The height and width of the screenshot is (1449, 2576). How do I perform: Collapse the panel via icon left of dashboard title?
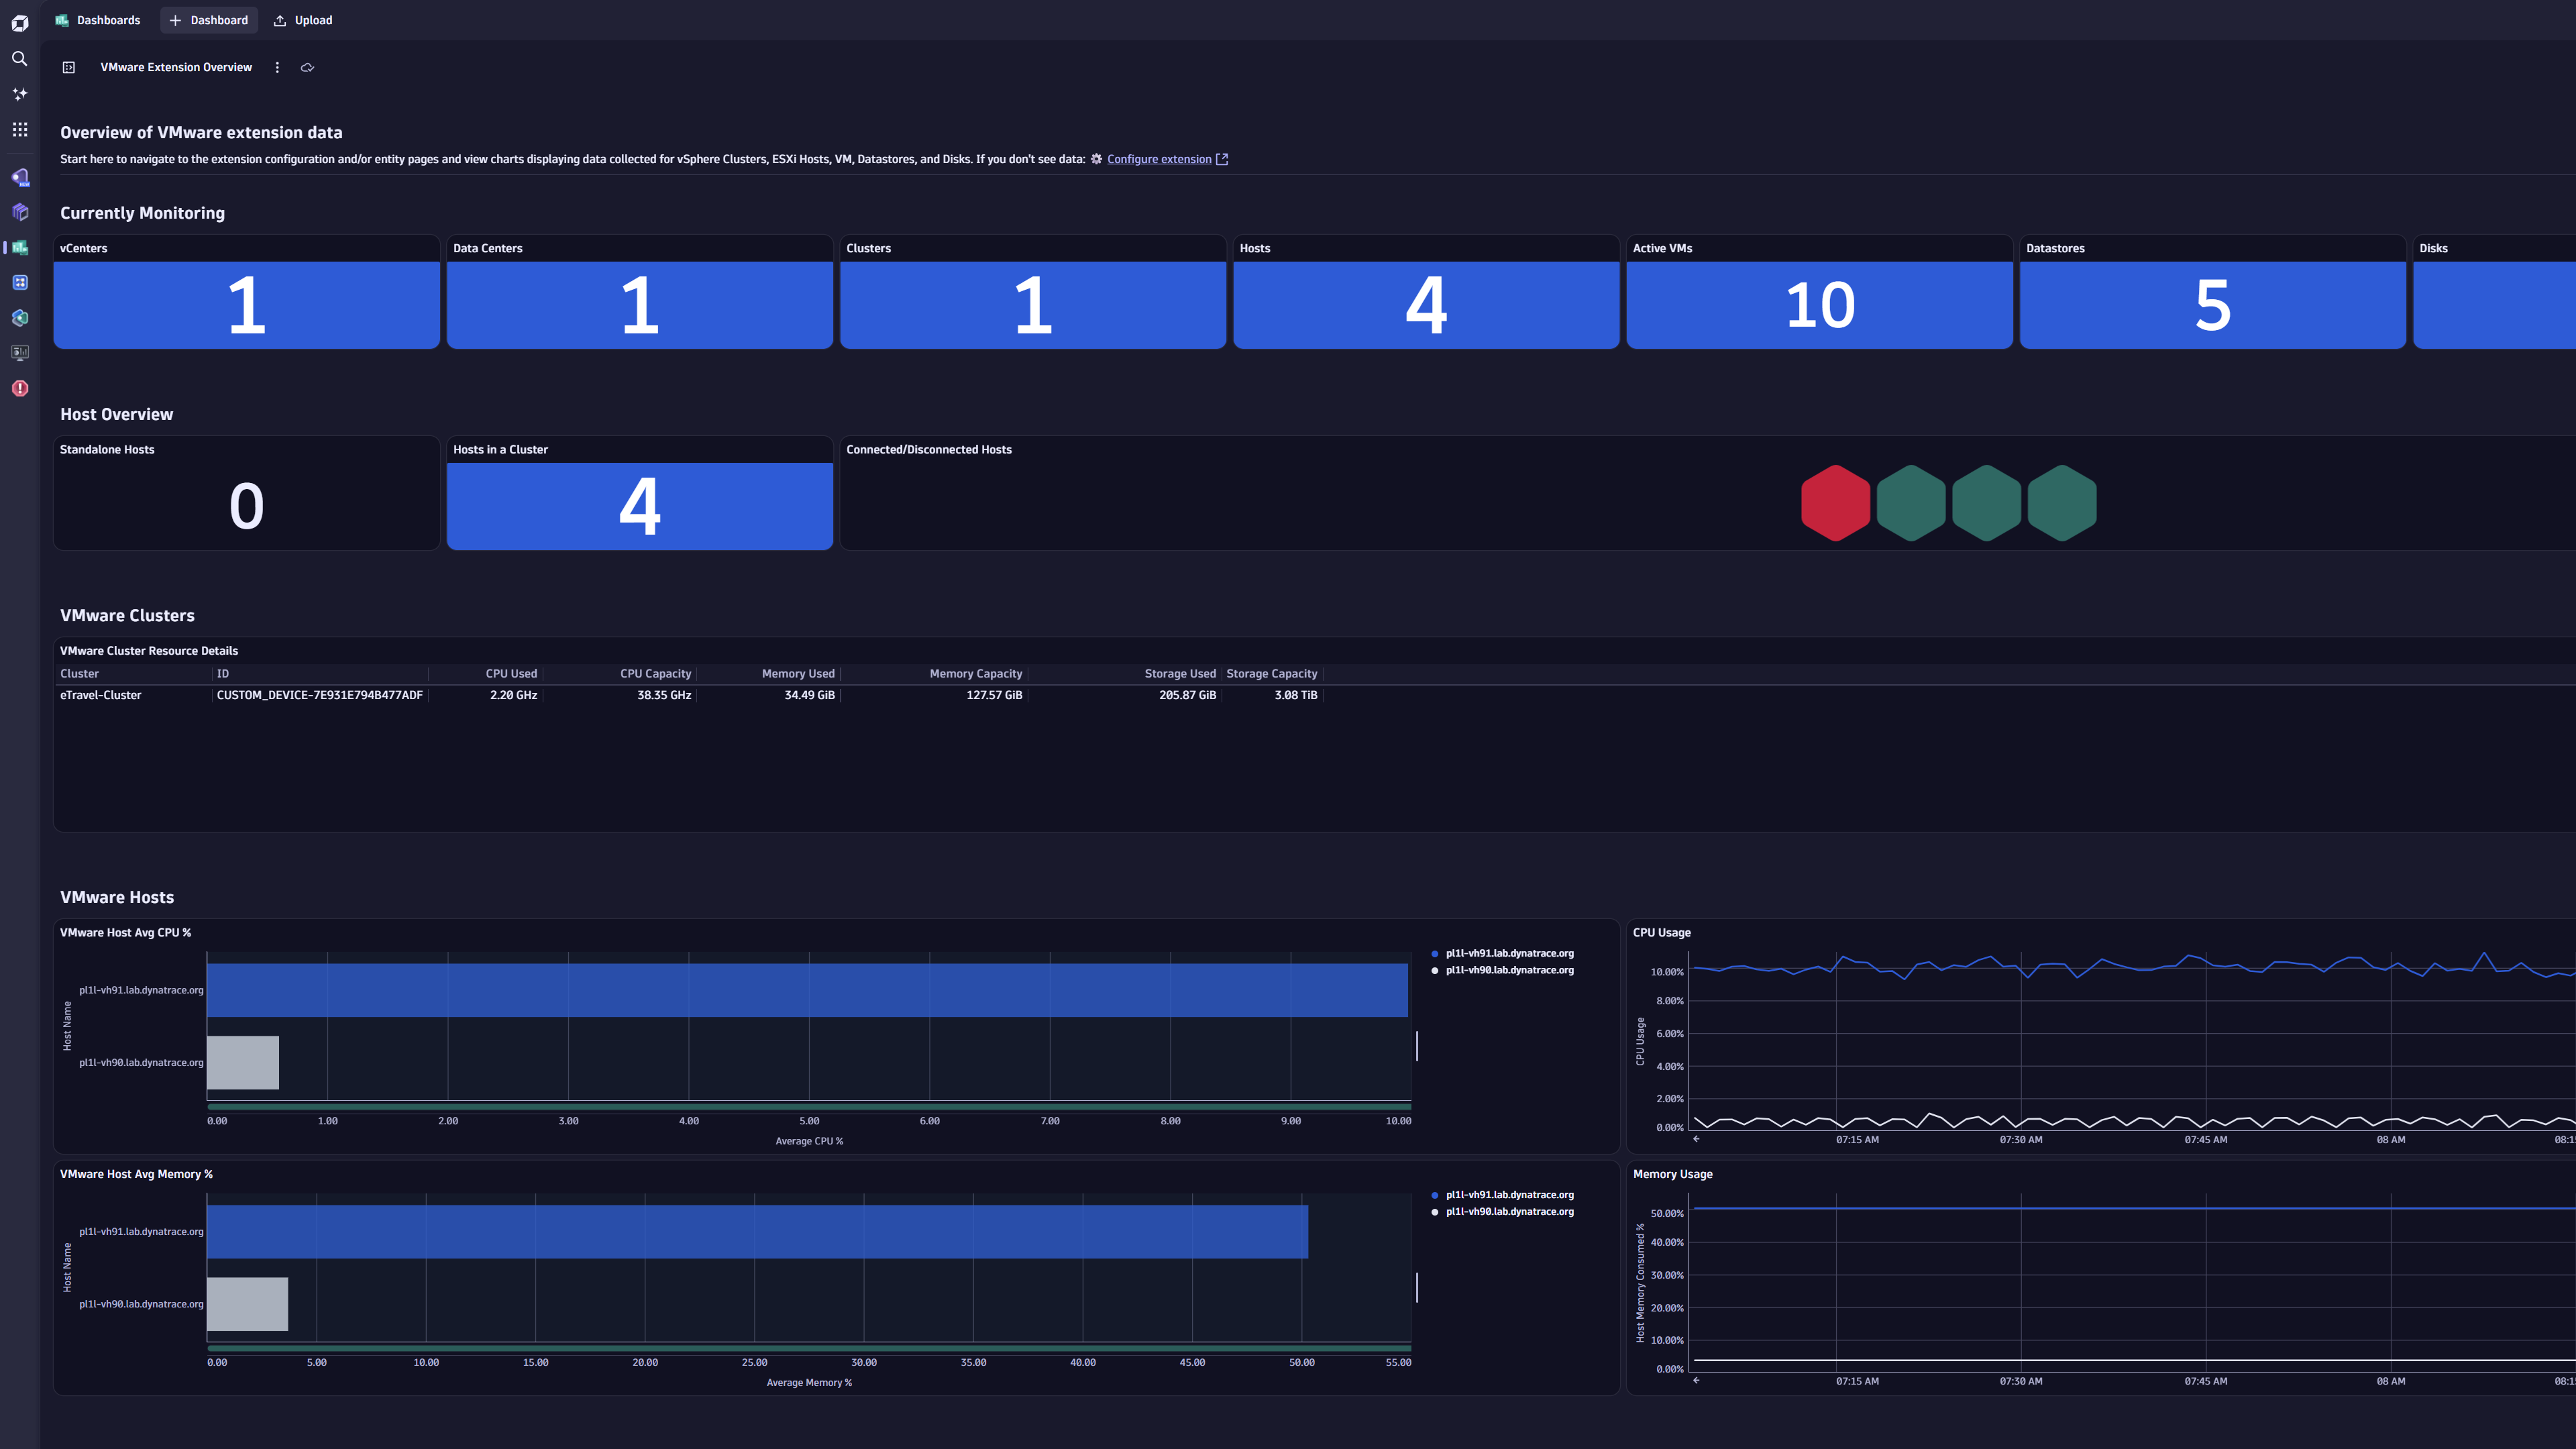pos(68,67)
